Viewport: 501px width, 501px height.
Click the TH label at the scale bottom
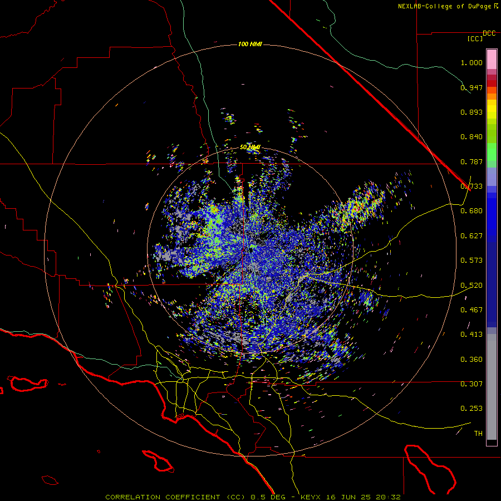tap(478, 434)
